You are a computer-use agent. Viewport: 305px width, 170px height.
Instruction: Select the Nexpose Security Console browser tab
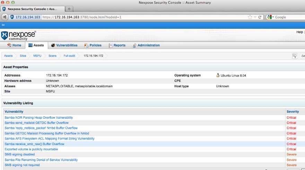coord(33,9)
